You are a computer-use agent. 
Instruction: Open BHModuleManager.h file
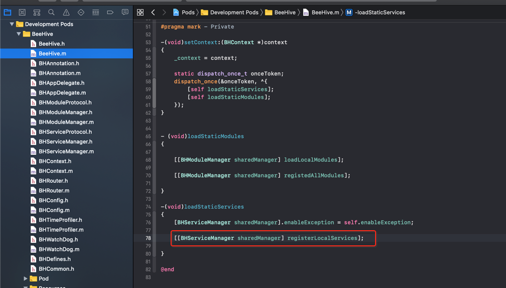pyautogui.click(x=67, y=112)
